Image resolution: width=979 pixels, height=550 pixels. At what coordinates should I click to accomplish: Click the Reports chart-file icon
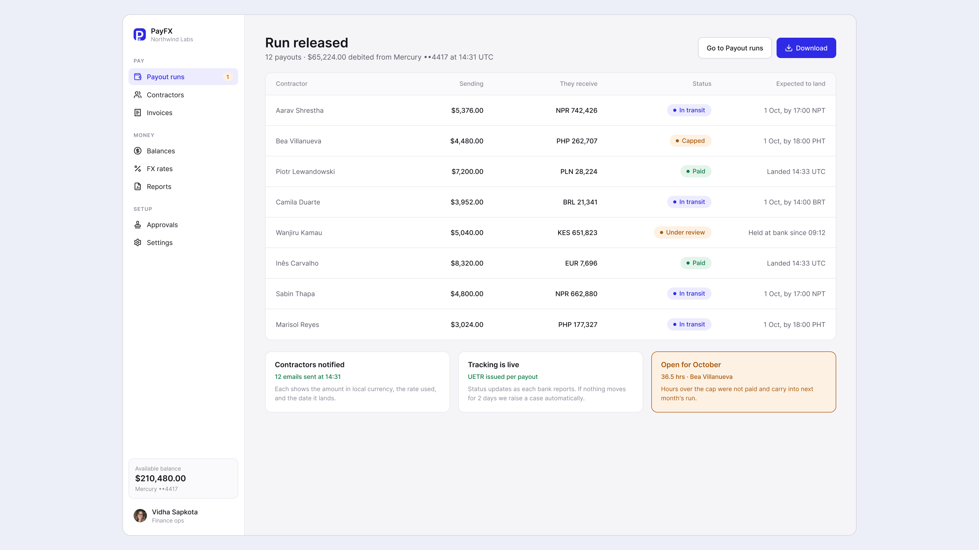(x=138, y=186)
